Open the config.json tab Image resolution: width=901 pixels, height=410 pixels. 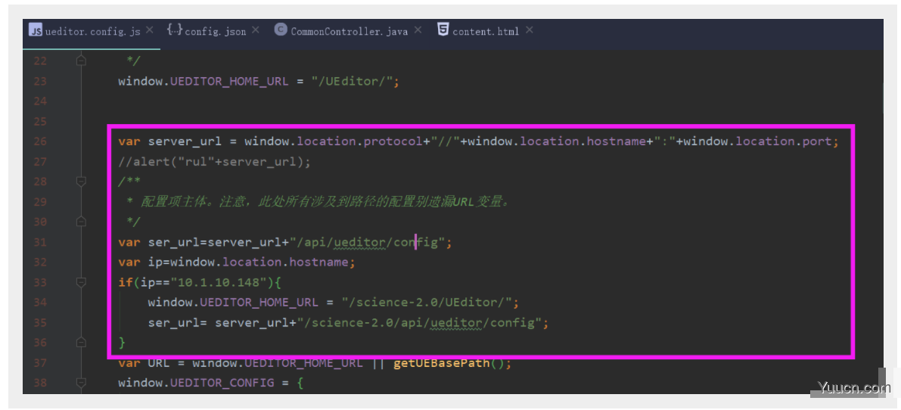215,32
